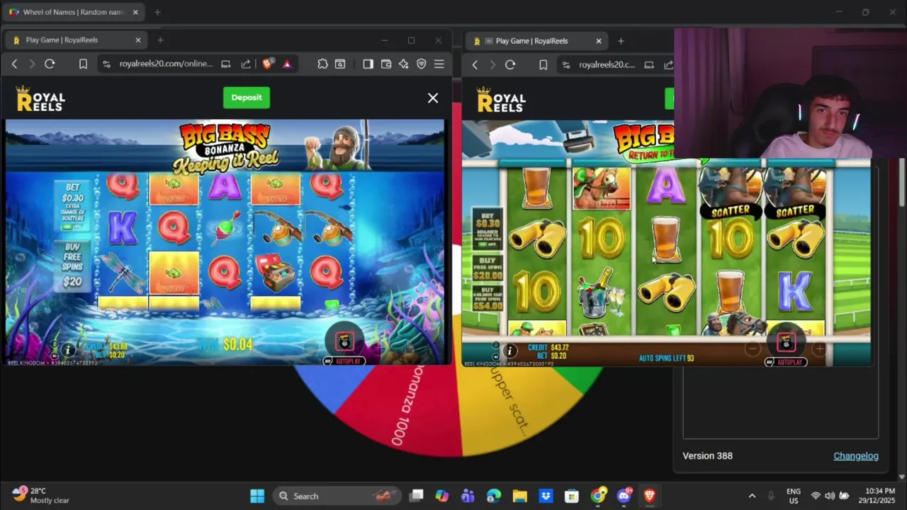Open Copilot app in taskbar
The height and width of the screenshot is (510, 907).
(x=442, y=496)
